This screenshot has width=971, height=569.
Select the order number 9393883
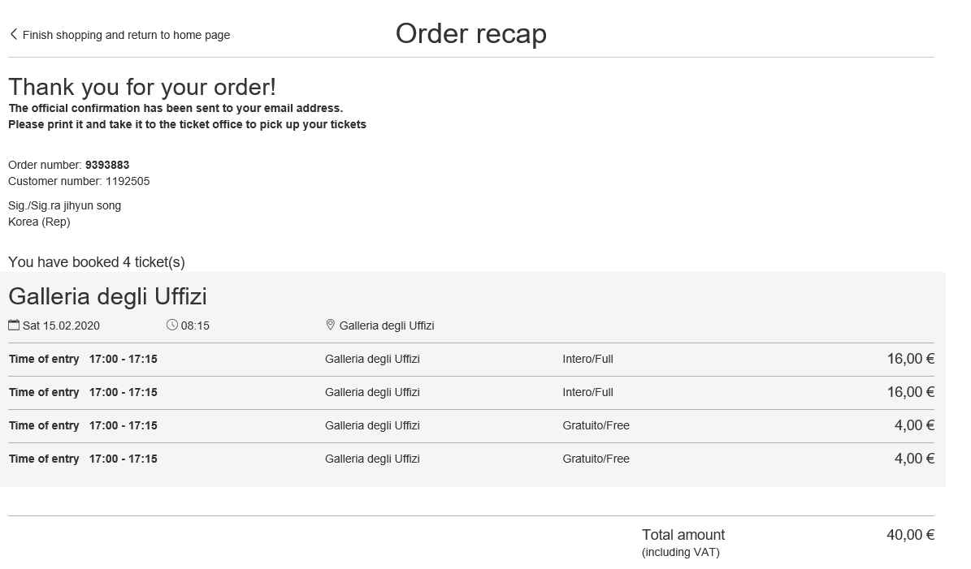tap(107, 165)
